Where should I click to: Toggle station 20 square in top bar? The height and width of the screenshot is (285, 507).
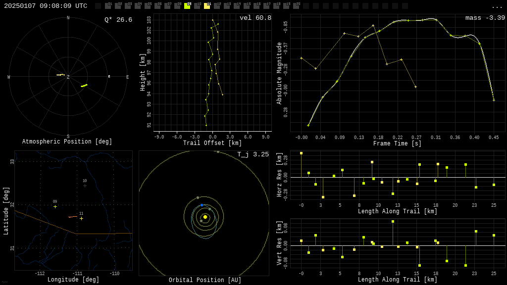[296, 6]
